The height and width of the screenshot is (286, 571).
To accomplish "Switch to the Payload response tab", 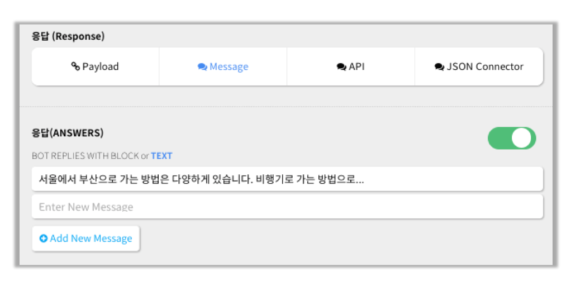I will [x=96, y=66].
